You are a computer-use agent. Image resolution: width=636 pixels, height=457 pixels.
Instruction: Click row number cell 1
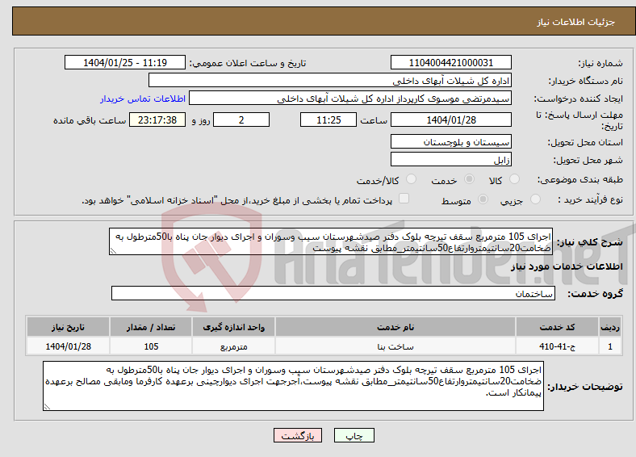point(610,346)
